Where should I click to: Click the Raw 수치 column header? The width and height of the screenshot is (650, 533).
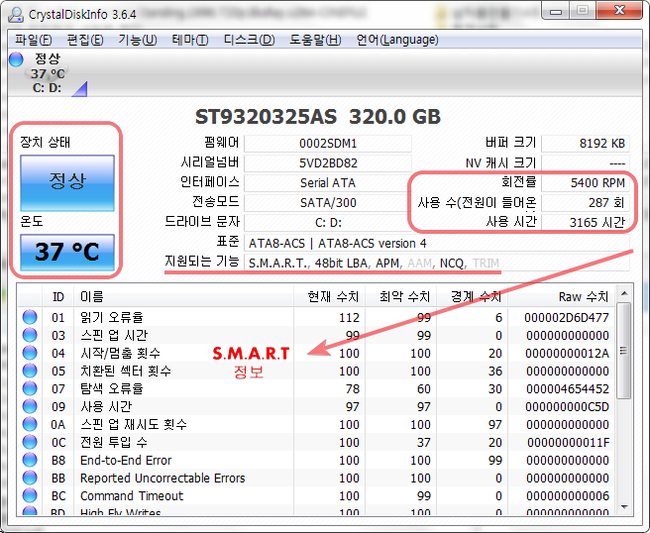(x=561, y=297)
